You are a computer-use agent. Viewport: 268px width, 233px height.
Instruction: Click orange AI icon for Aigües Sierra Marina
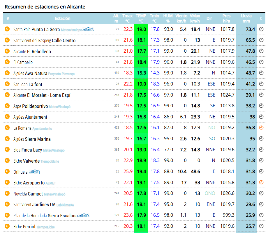coord(7,138)
